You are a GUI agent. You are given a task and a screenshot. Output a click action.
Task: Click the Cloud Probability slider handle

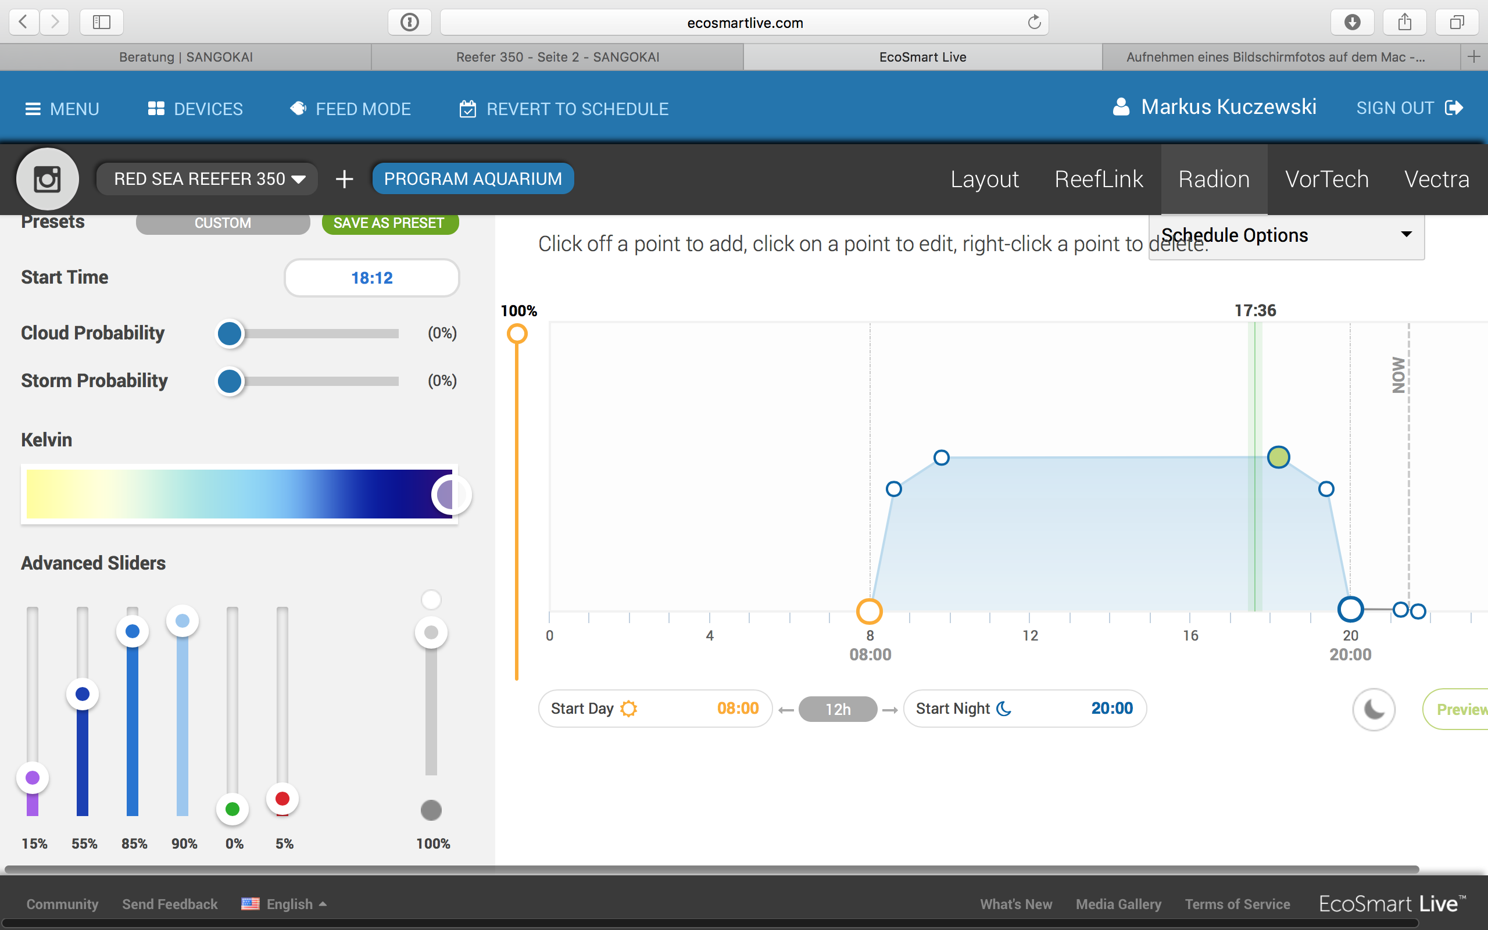pos(230,334)
